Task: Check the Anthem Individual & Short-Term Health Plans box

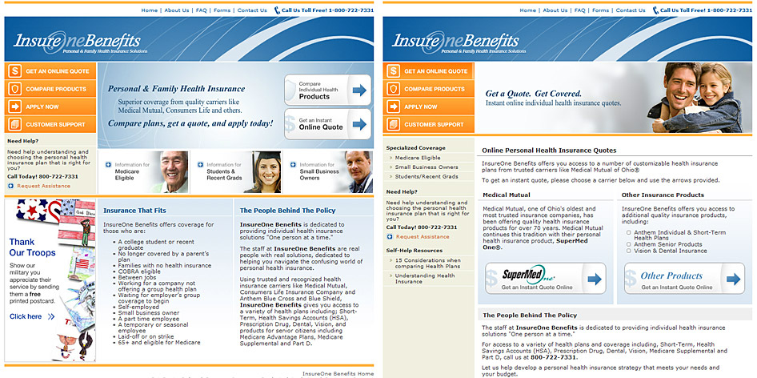Action: pyautogui.click(x=629, y=233)
